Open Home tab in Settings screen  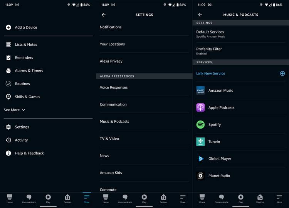(106, 199)
